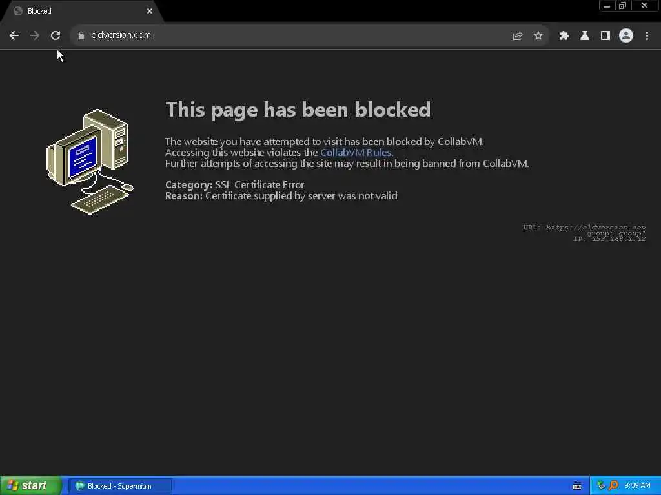Select Blocked - Supermium taskbar button

120,486
